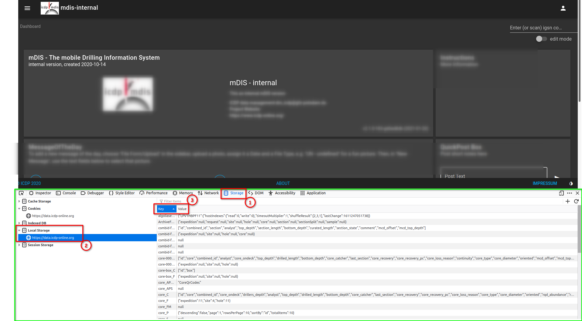Screen dimensions: 582x321
Task: Expand the Cache Storage tree node
Action: click(19, 201)
